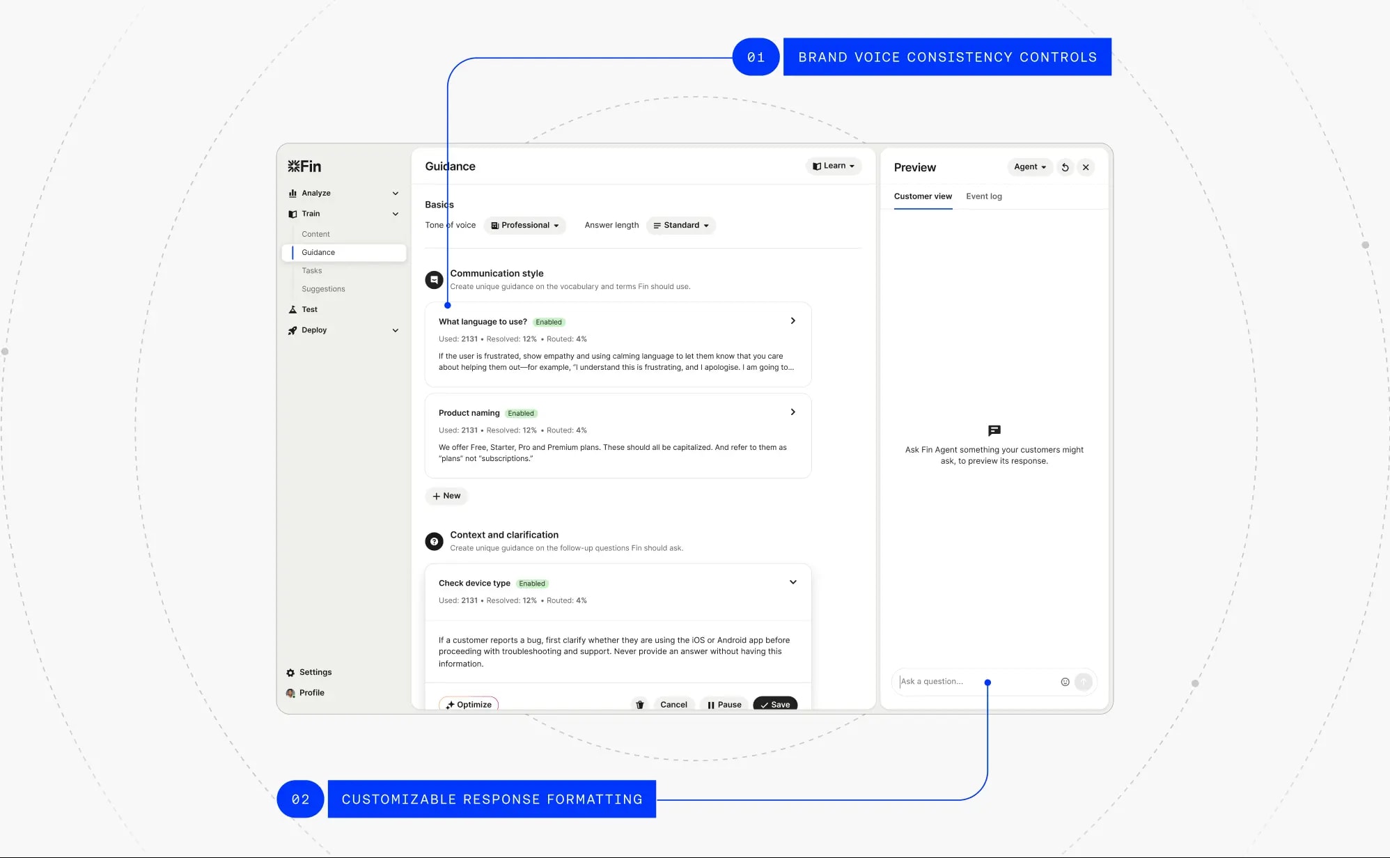This screenshot has height=858, width=1390.
Task: Click the Fin logo in sidebar
Action: pos(304,166)
